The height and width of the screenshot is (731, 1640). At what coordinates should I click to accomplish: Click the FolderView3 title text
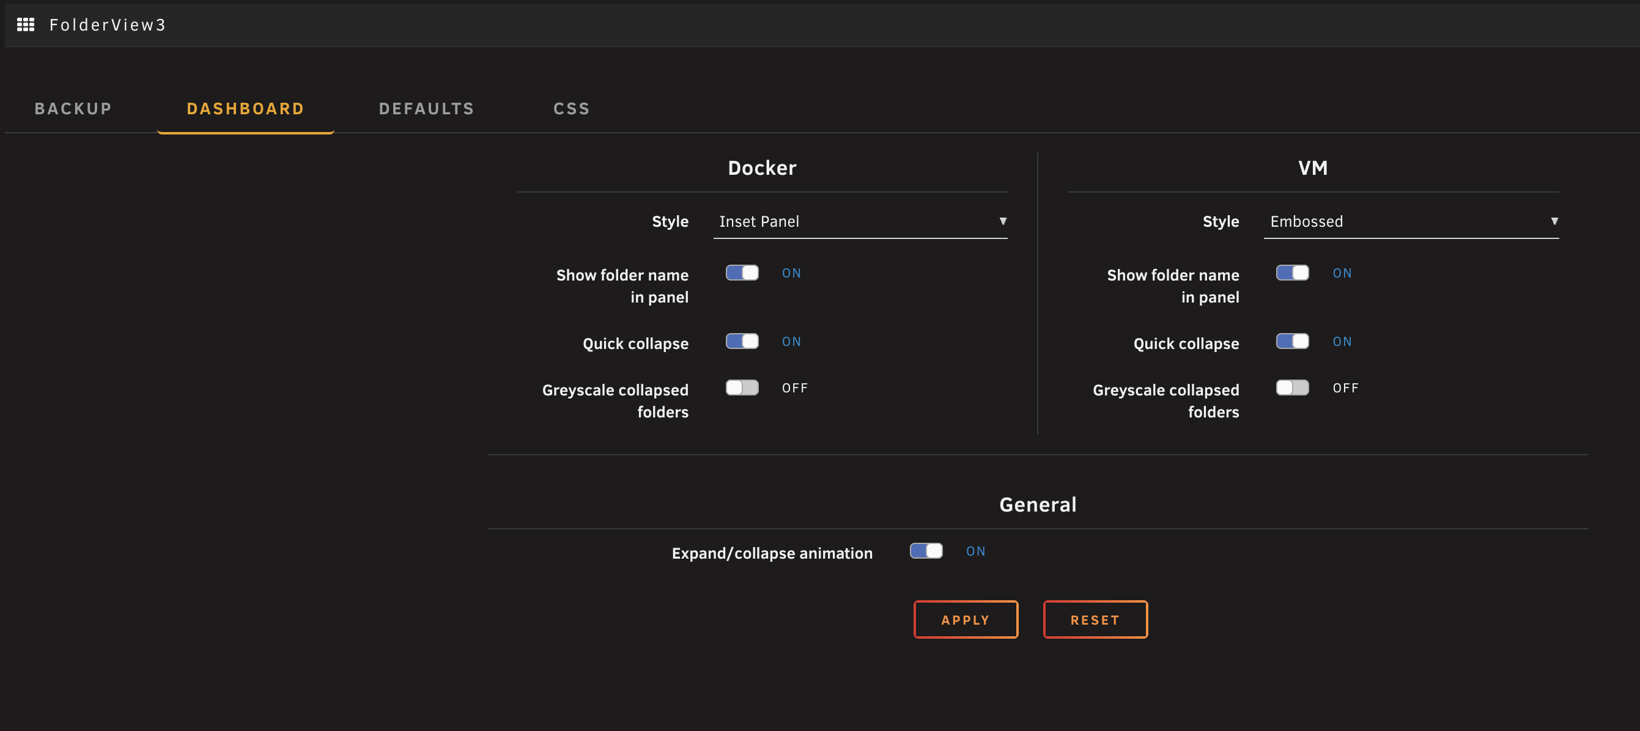108,25
